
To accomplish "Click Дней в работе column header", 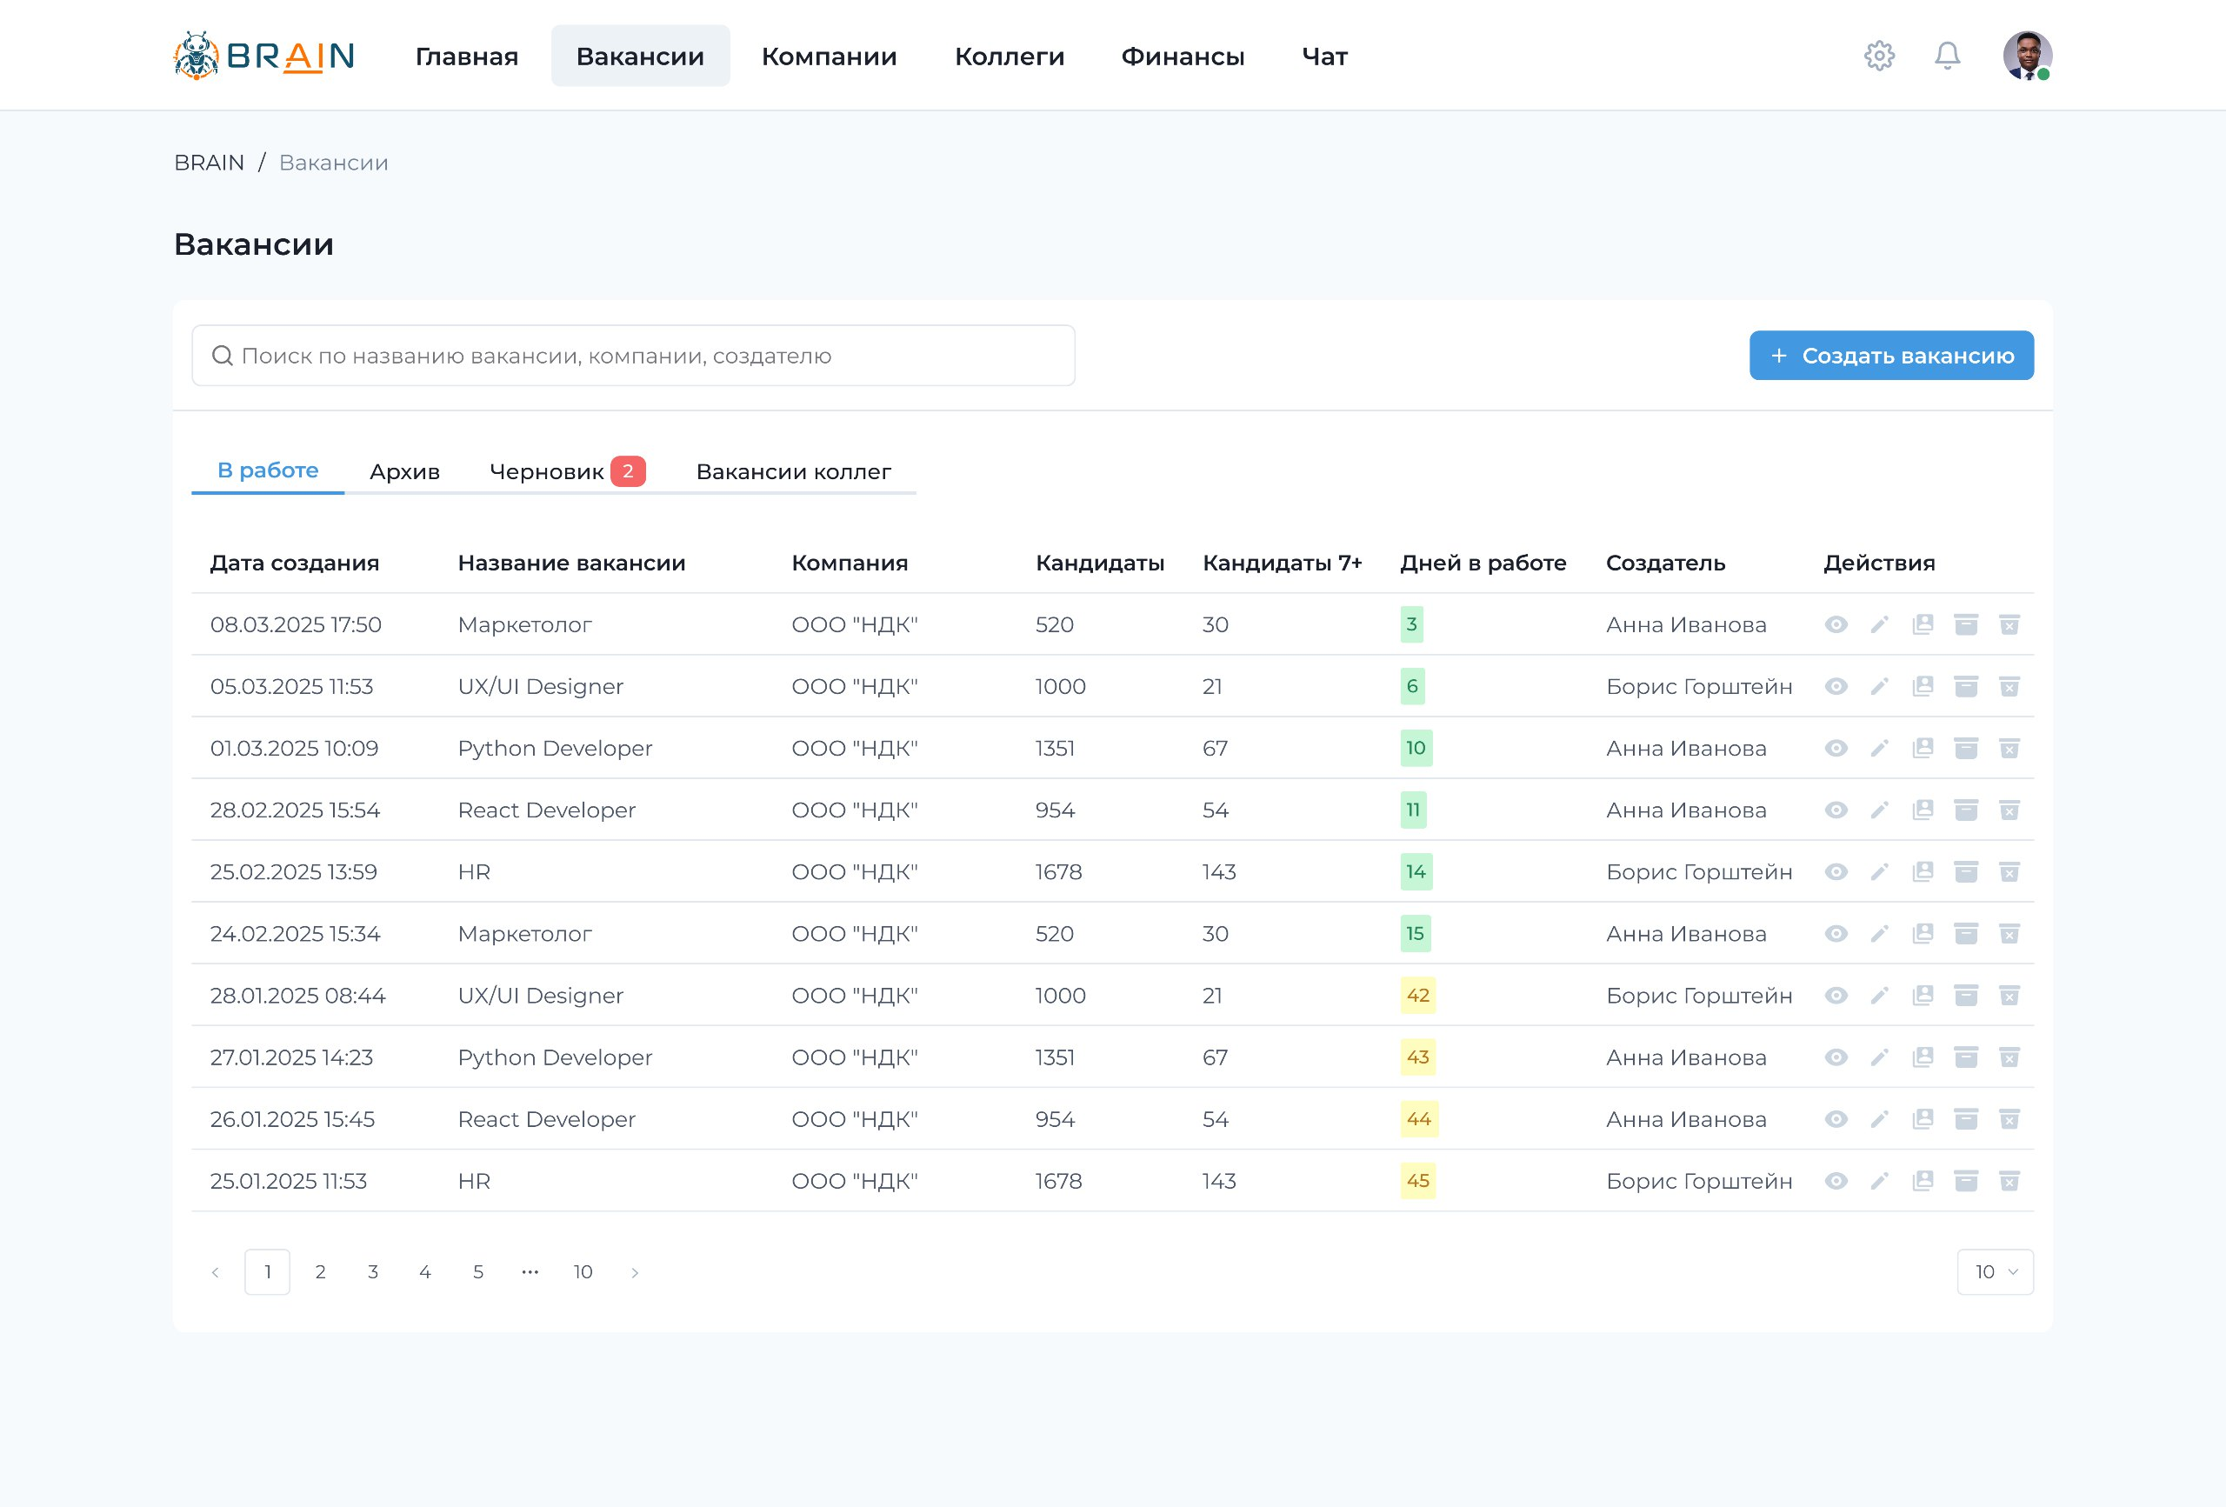I will click(1483, 563).
